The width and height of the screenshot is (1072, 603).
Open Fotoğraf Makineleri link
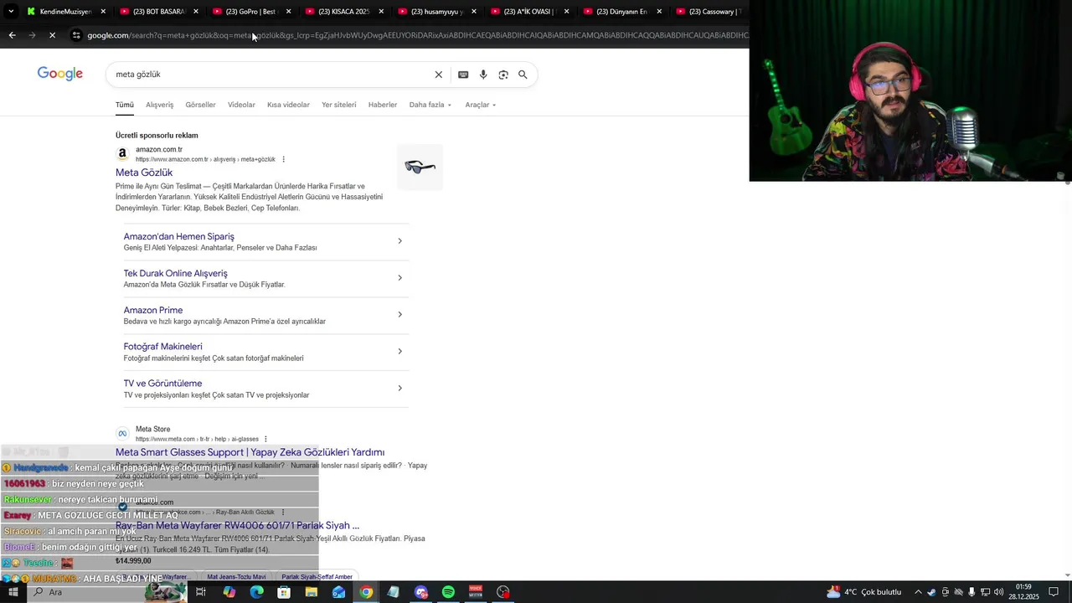coord(162,347)
